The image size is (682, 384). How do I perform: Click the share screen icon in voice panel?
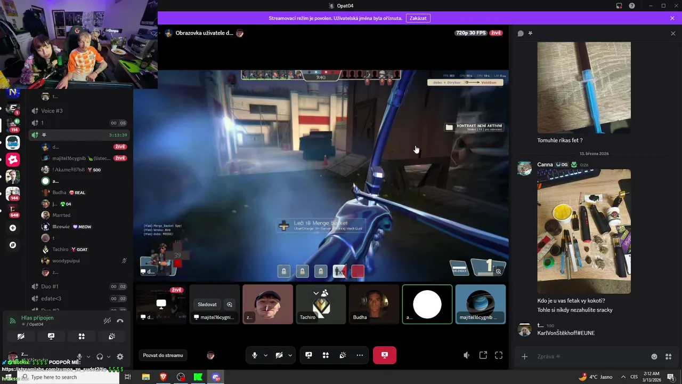click(51, 337)
